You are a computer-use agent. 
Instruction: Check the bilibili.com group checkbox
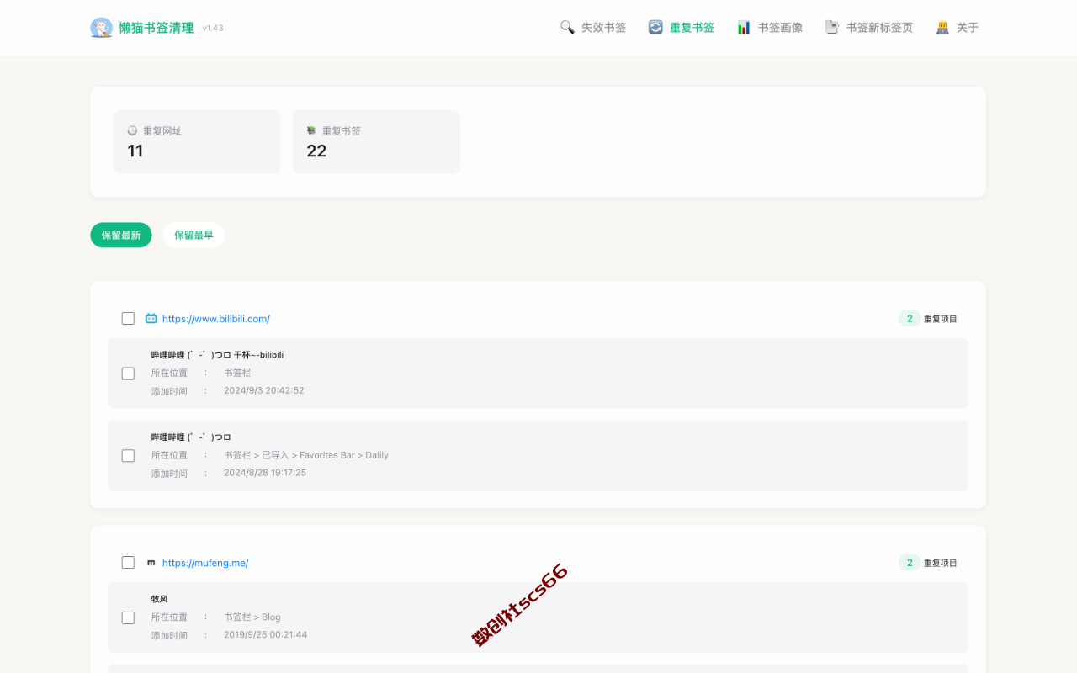click(x=128, y=318)
